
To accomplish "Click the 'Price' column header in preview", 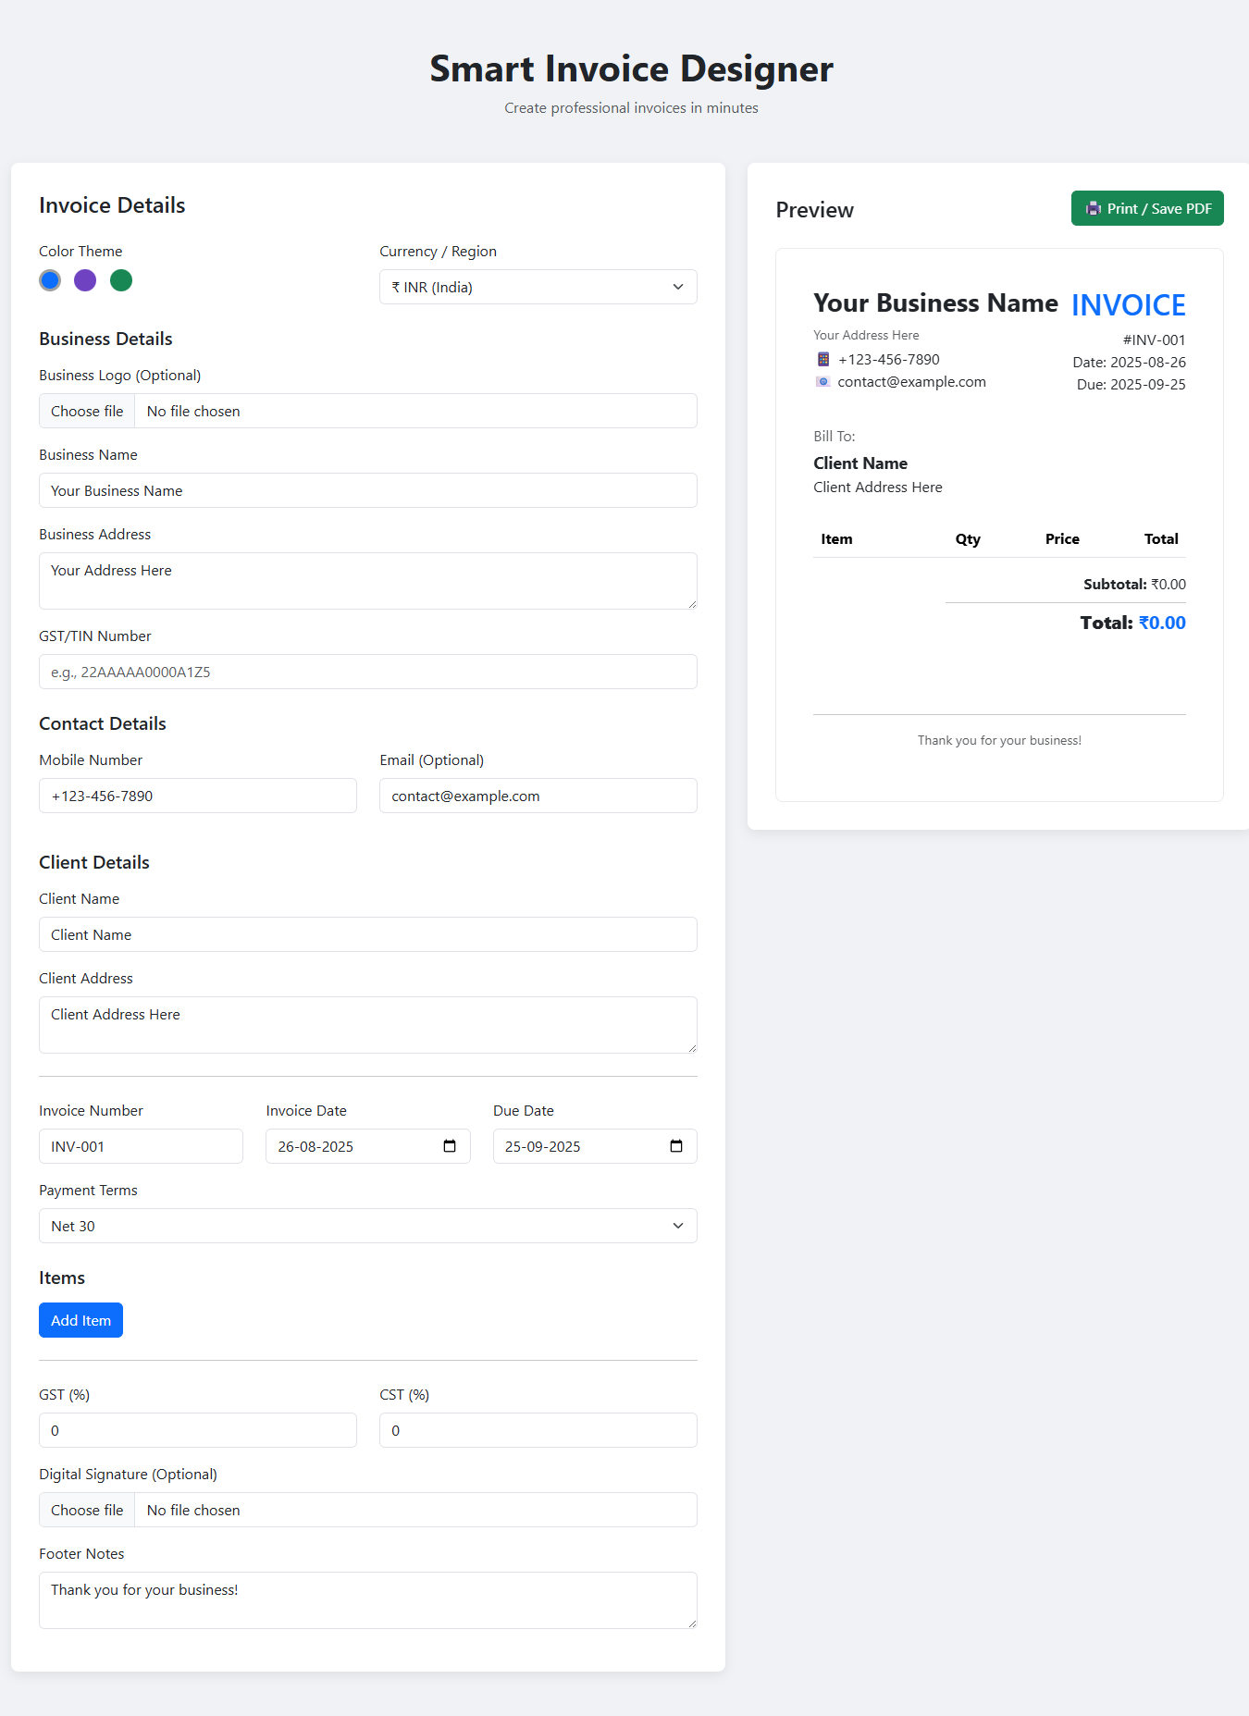I will pyautogui.click(x=1062, y=538).
